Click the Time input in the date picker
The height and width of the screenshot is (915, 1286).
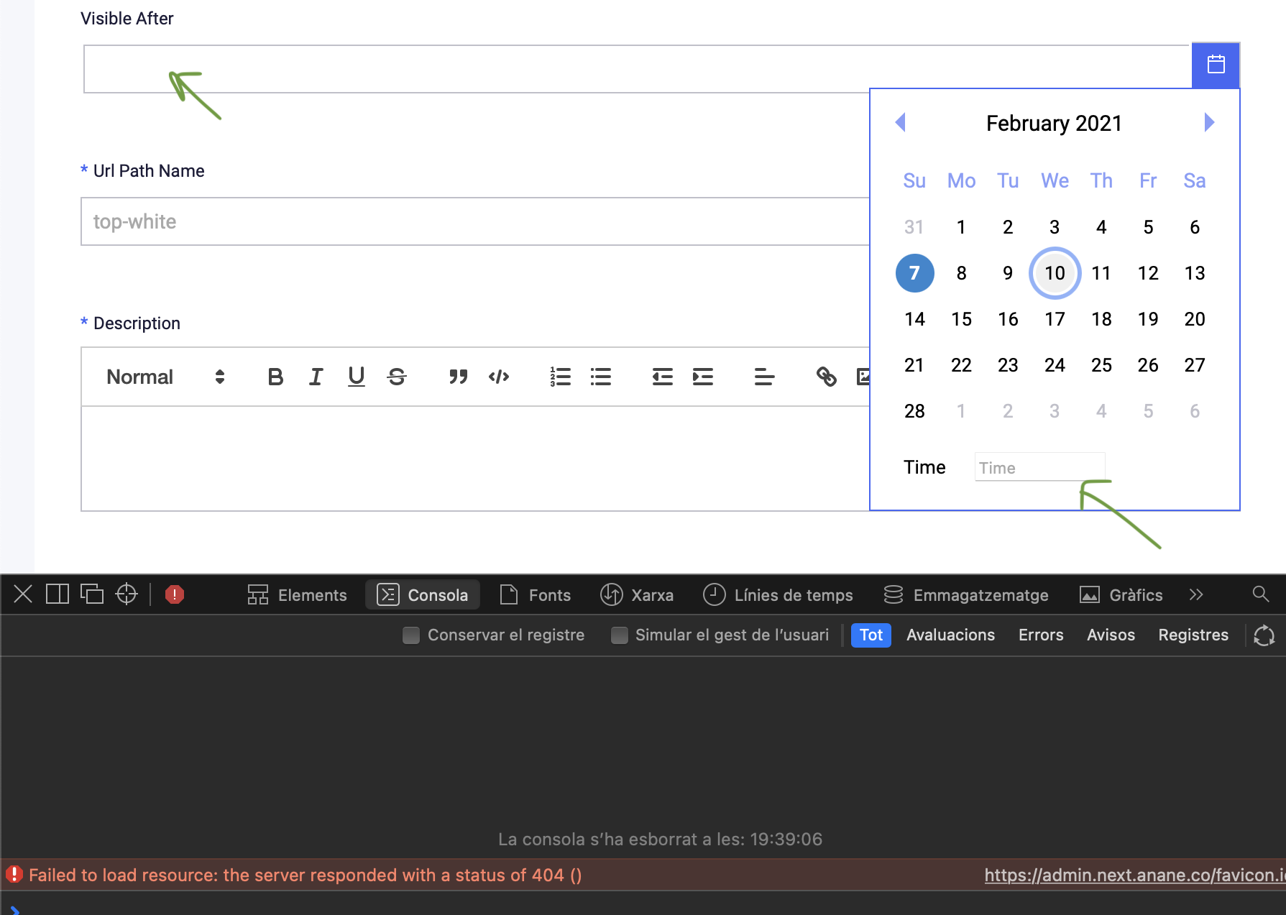coord(1039,466)
